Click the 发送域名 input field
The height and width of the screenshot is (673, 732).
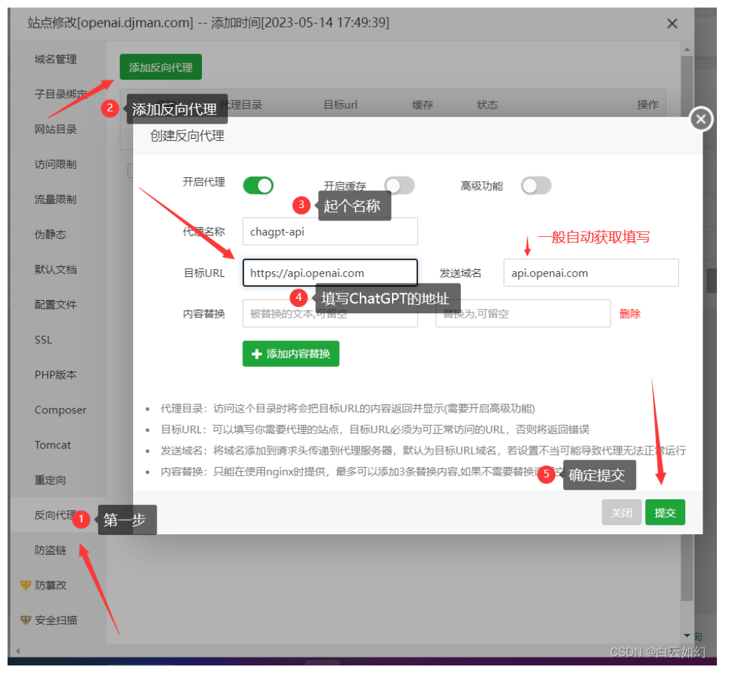pos(591,273)
